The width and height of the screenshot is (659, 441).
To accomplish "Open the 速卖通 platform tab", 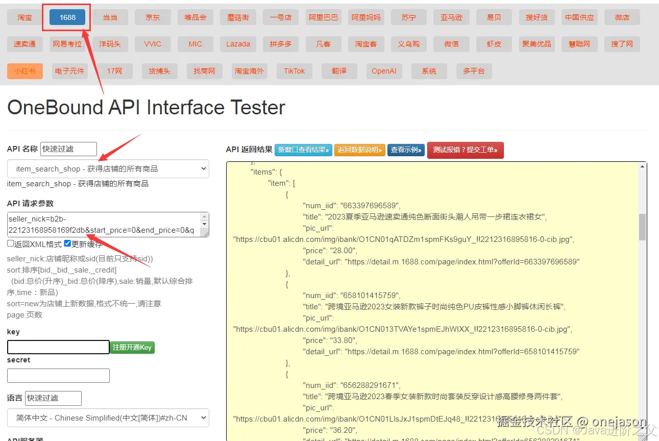I will [25, 44].
